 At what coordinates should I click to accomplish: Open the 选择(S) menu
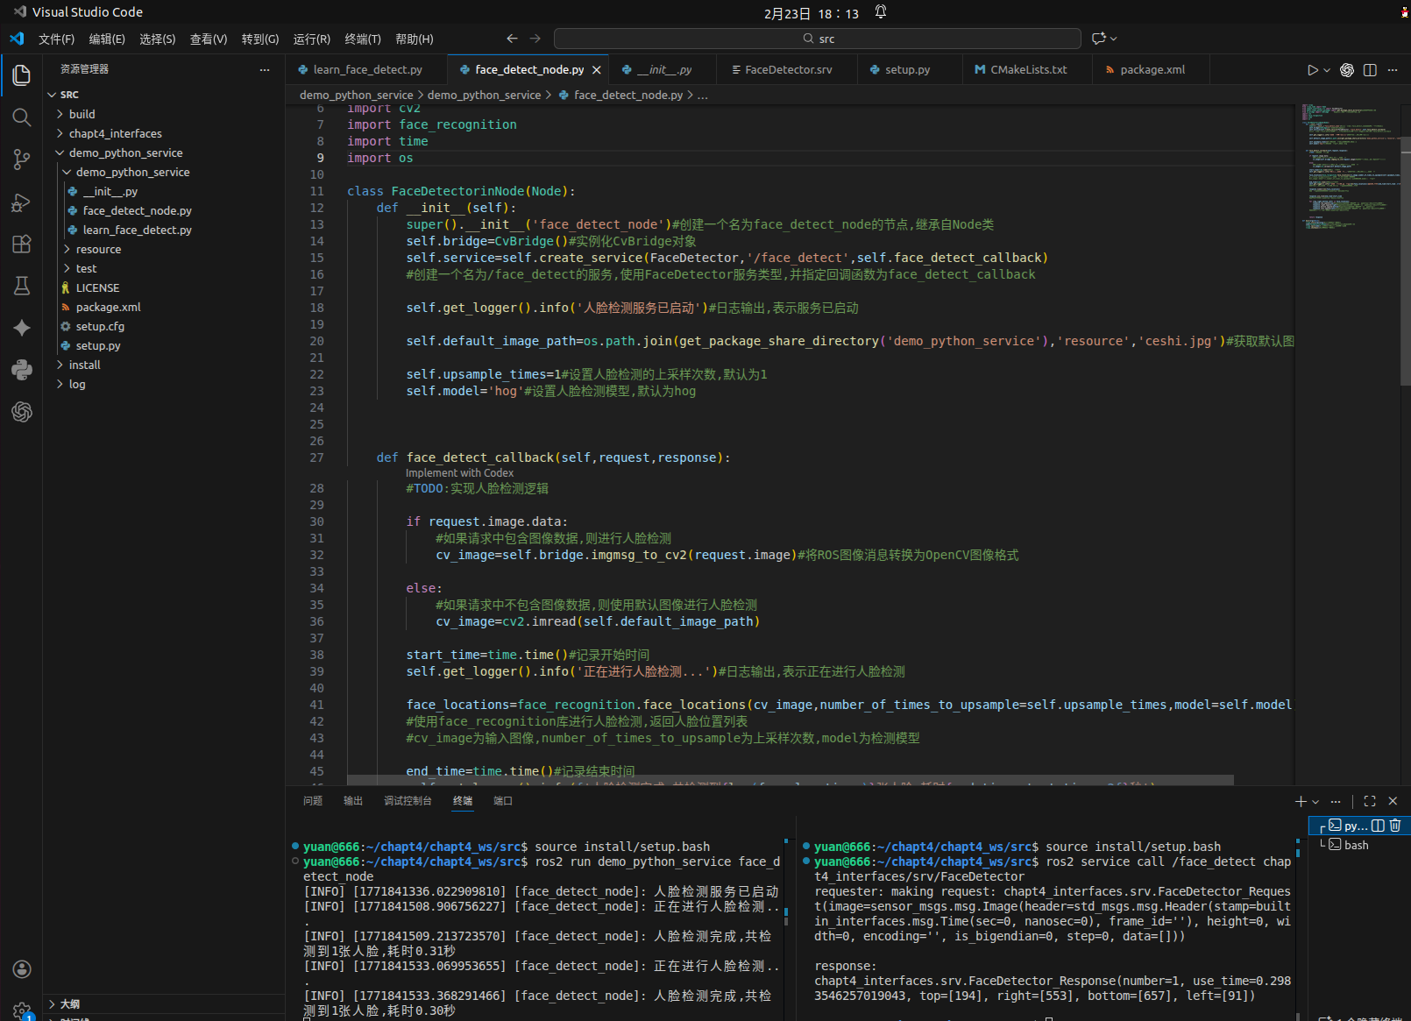[x=158, y=39]
